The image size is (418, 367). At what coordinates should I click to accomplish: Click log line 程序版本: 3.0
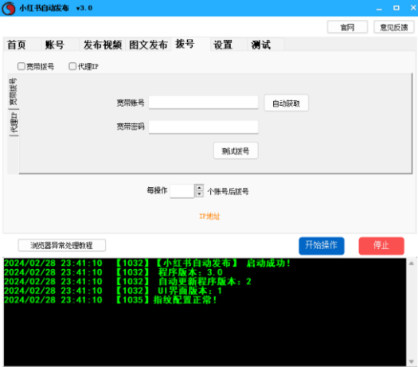(113, 272)
